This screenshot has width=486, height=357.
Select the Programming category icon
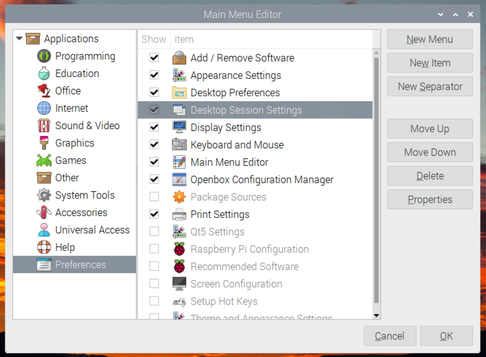click(x=44, y=56)
